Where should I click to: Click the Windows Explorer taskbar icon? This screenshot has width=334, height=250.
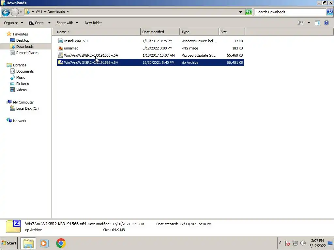28,243
